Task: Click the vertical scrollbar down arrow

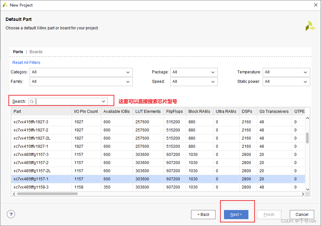Action: point(307,189)
